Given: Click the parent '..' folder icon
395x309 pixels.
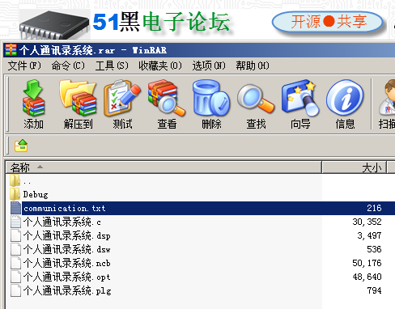Looking at the screenshot, I should point(15,180).
